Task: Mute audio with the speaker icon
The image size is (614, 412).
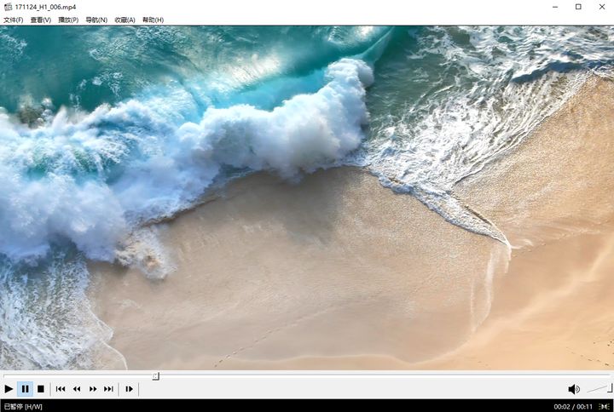Action: coord(574,389)
